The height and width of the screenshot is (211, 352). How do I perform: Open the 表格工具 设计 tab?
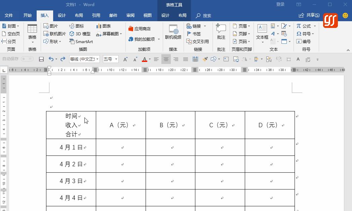point(165,15)
